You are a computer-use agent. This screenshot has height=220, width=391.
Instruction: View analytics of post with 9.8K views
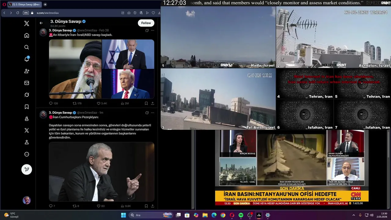(x=126, y=206)
